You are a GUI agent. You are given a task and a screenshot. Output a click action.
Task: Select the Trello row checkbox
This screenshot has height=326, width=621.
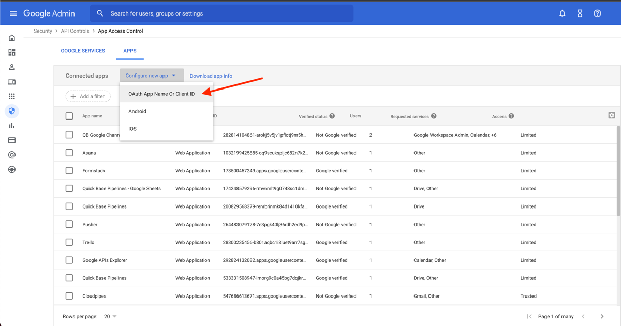69,242
